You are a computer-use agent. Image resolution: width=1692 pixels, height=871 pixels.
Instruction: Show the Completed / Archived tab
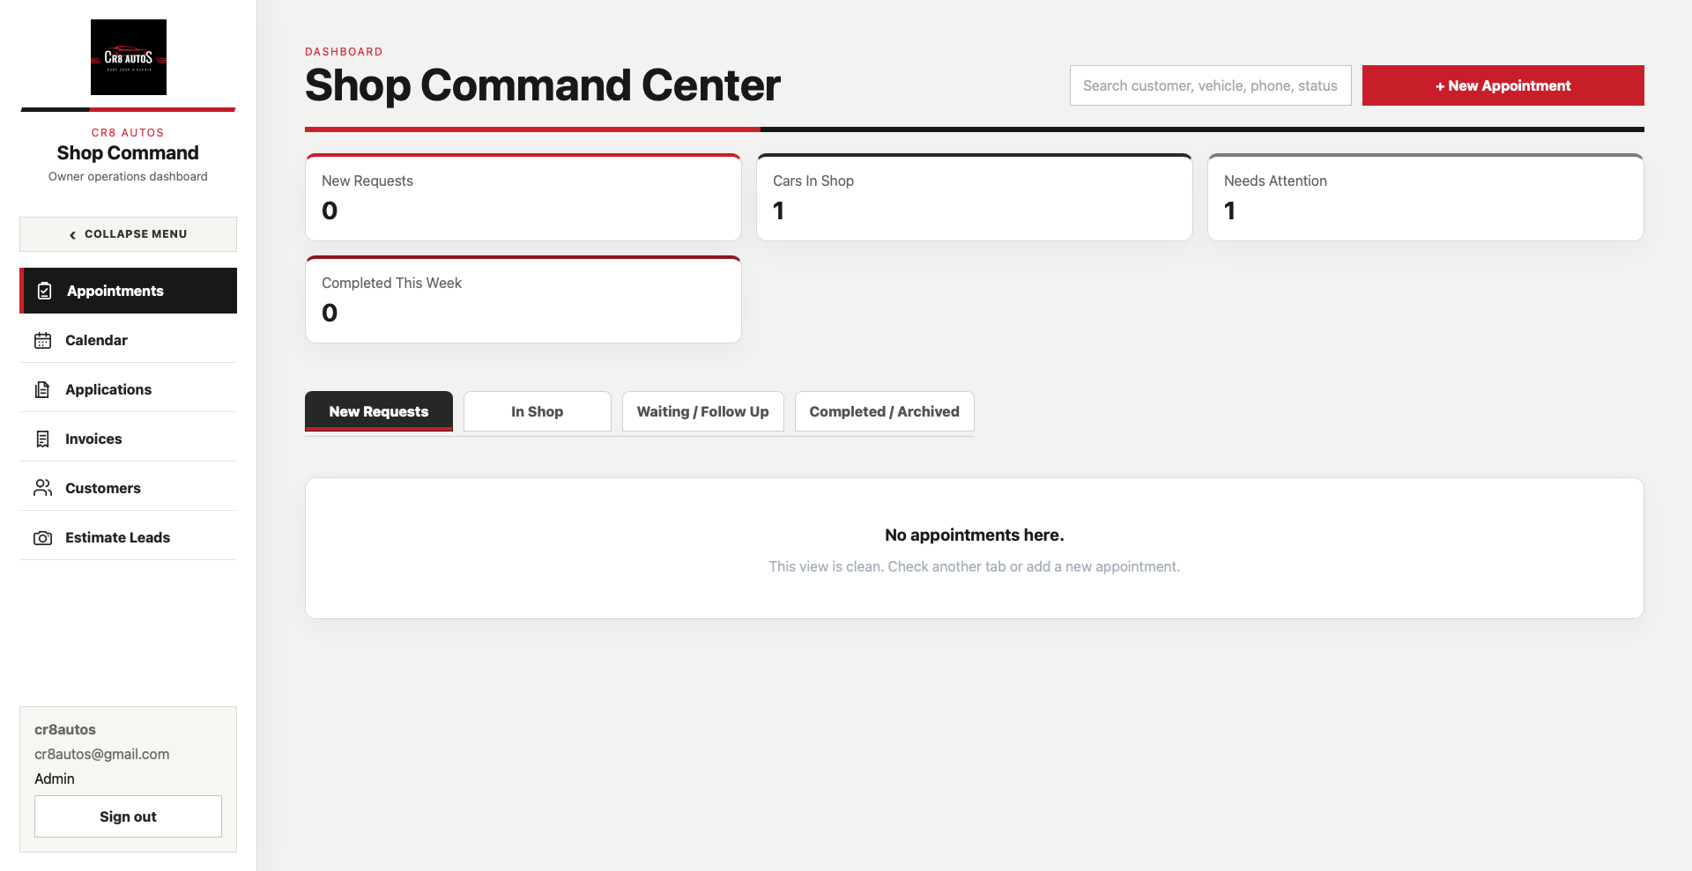pyautogui.click(x=885, y=411)
